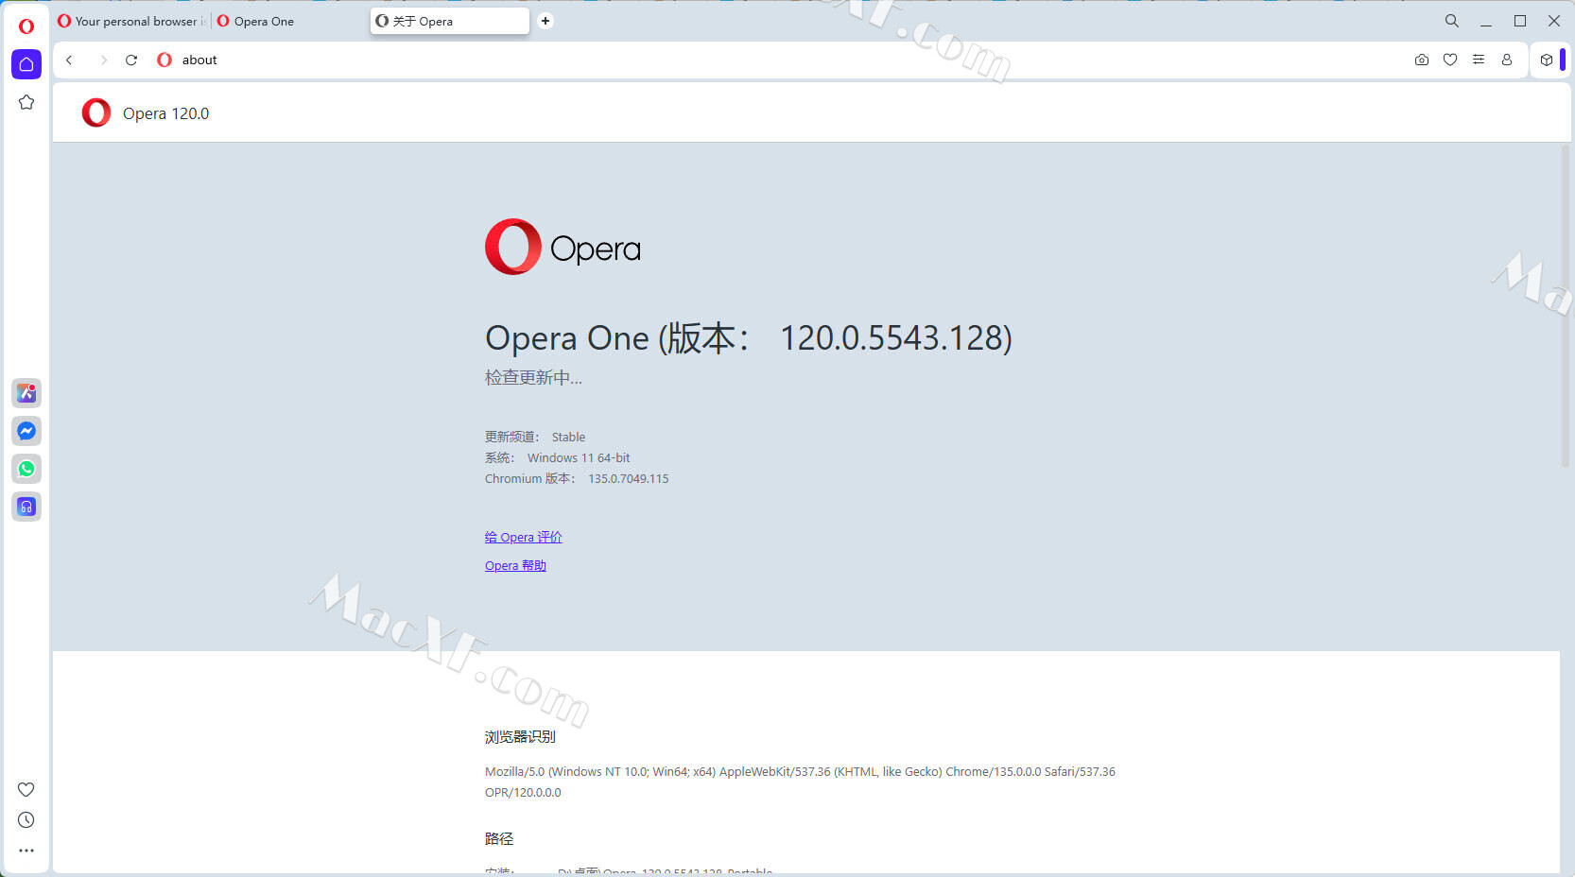Viewport: 1575px width, 877px height.
Task: Click the 'OPR/120.0.0.0' user agent text
Action: pos(523,792)
